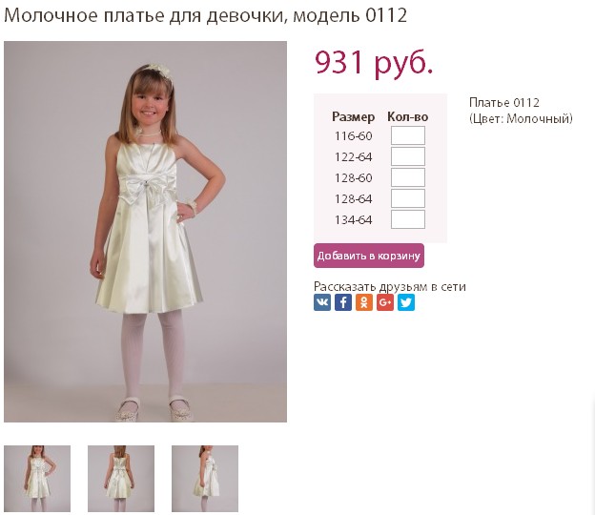Viewport: 595px width, 515px height.
Task: Open the side view thumbnail
Action: coord(205,479)
